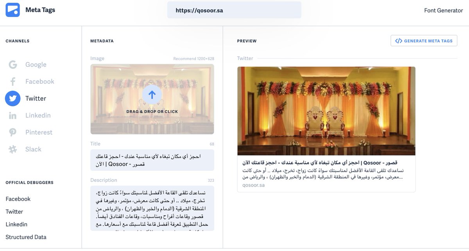Click the Twitter preview card image
The width and height of the screenshot is (469, 251).
coord(326,111)
